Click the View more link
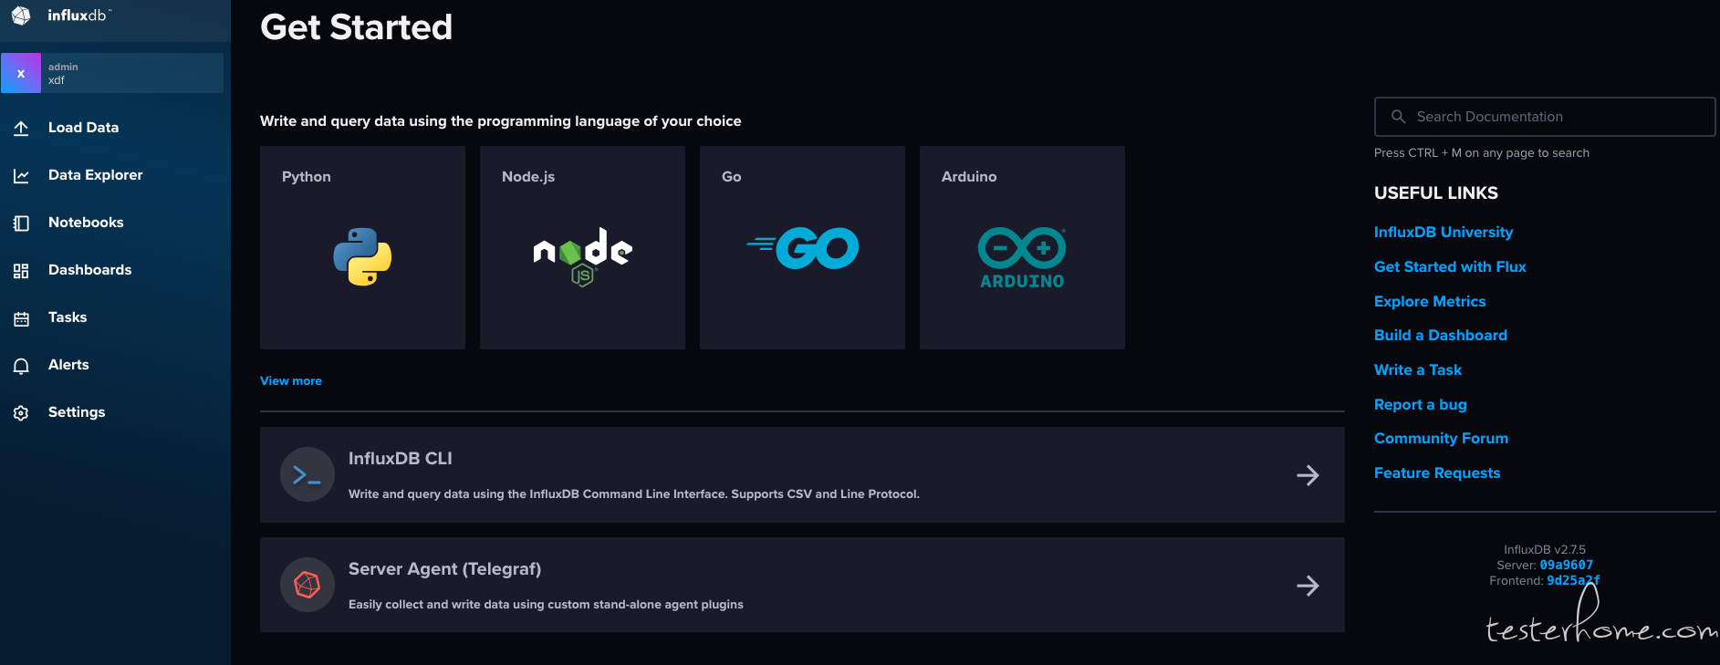 point(291,380)
